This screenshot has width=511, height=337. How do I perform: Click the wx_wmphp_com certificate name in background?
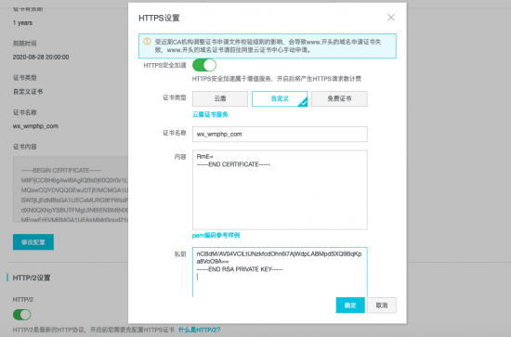(x=35, y=126)
